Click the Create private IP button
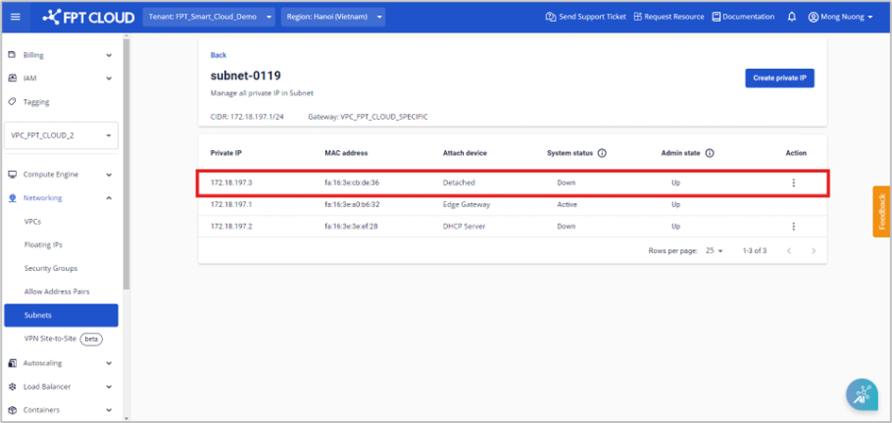Image resolution: width=892 pixels, height=423 pixels. point(779,78)
